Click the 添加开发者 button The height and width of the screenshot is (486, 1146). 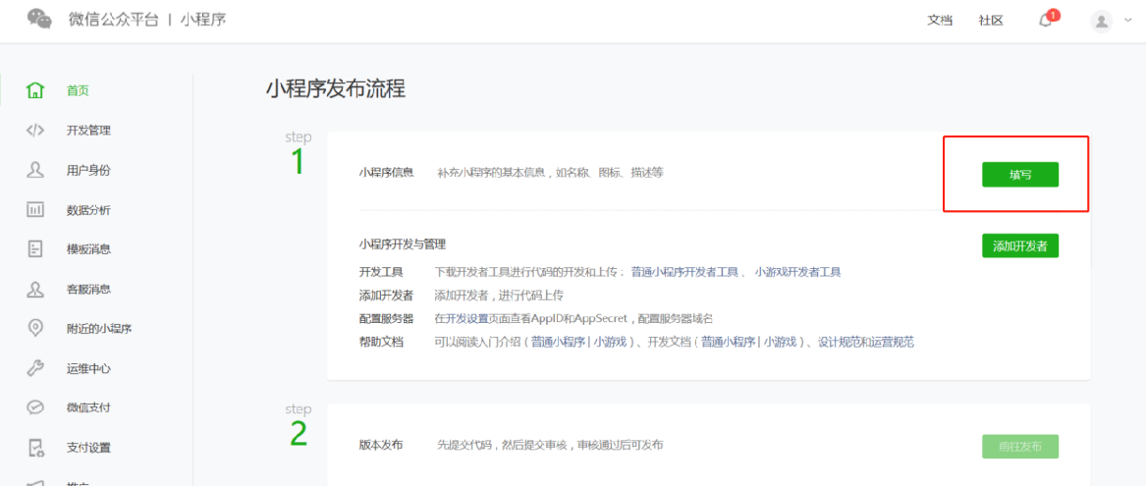1019,245
